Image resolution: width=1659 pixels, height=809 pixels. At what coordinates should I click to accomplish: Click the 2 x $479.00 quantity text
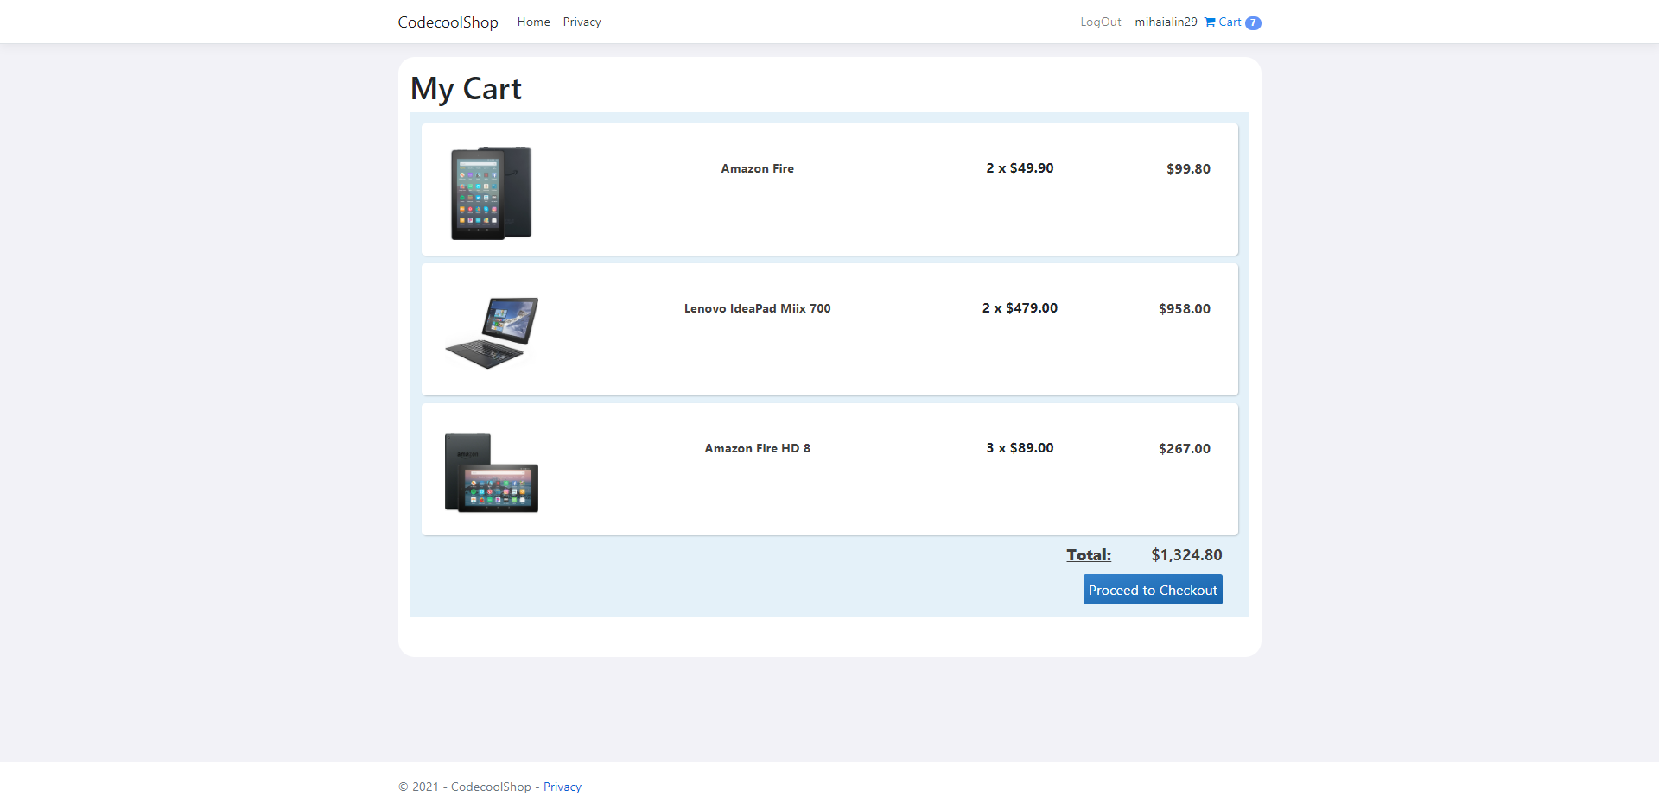coord(1020,308)
